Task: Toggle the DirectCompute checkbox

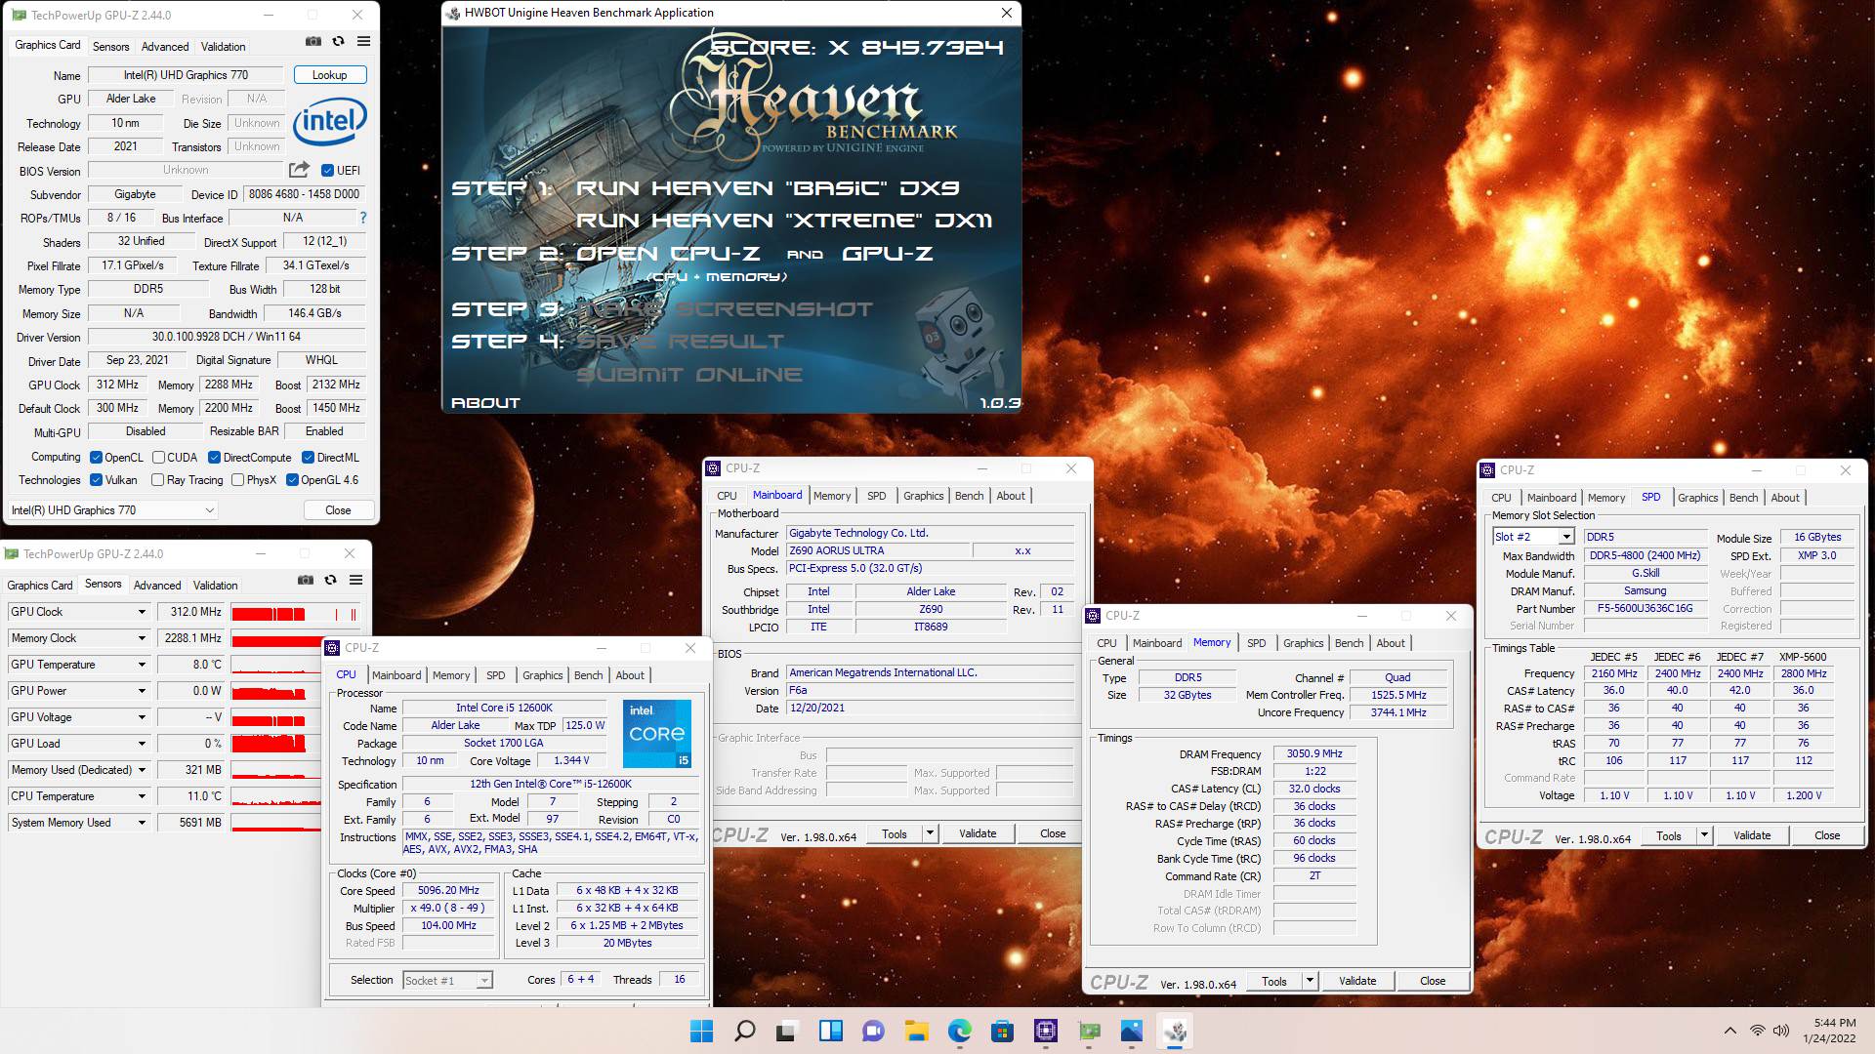Action: click(x=214, y=457)
